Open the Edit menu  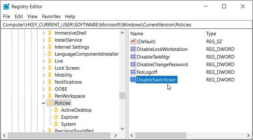click(x=19, y=16)
